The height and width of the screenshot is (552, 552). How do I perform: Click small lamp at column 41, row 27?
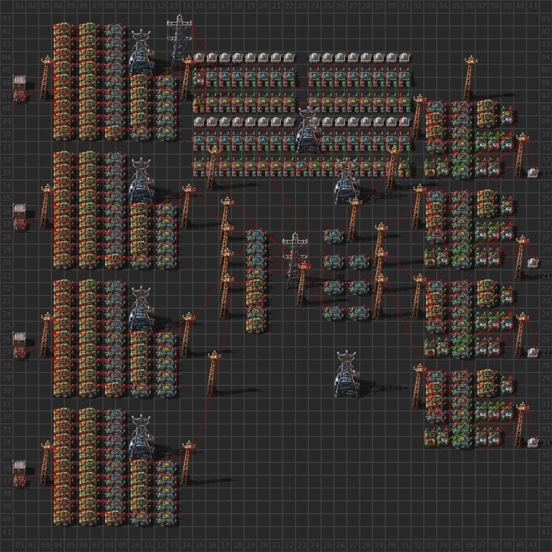tap(532, 353)
